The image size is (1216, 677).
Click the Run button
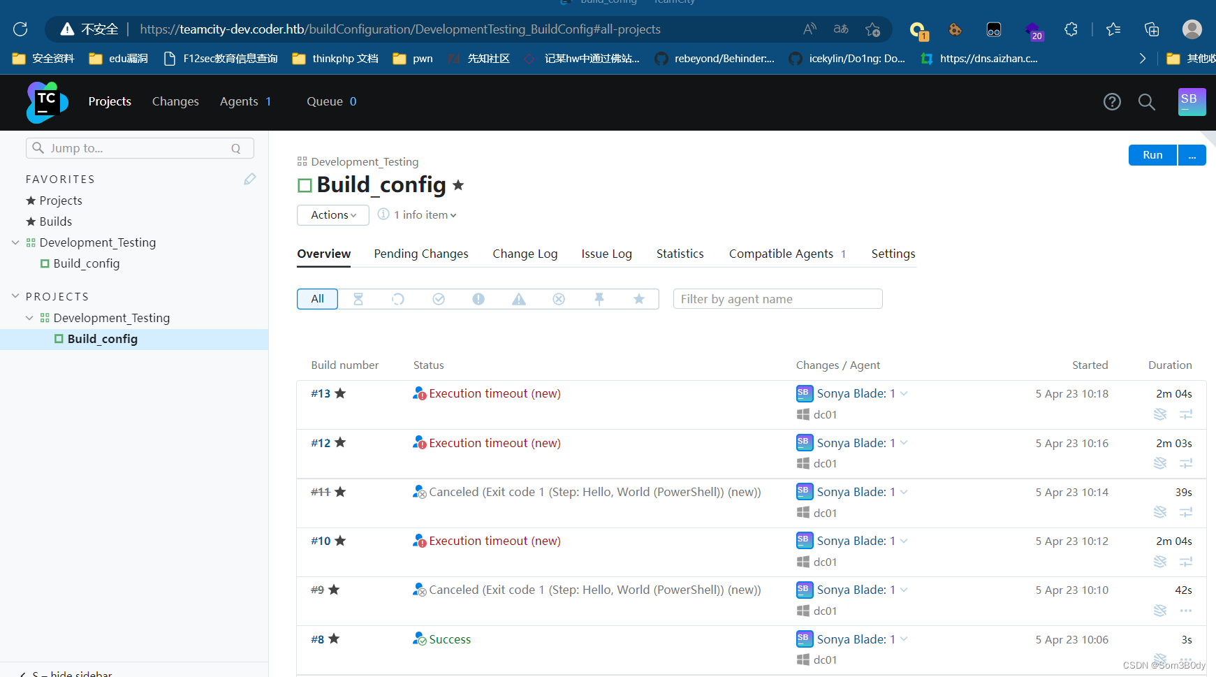coord(1153,155)
